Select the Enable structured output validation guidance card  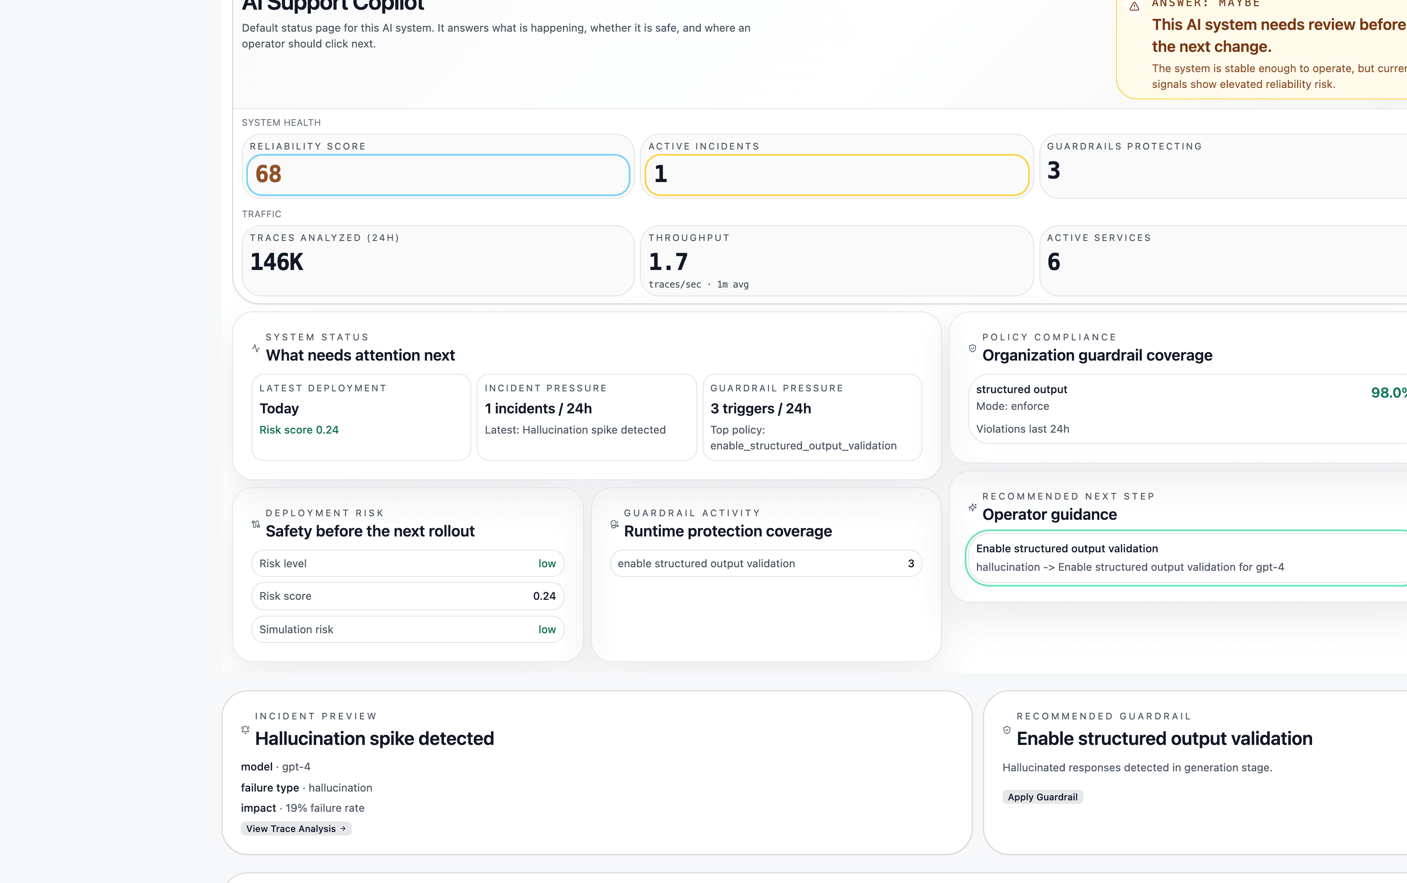[x=1185, y=558]
